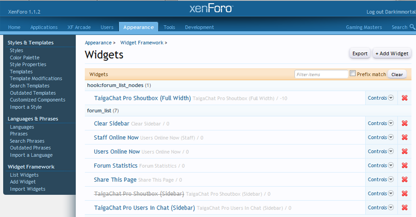Select Import Widgets in the sidebar
416x217 pixels.
27,189
